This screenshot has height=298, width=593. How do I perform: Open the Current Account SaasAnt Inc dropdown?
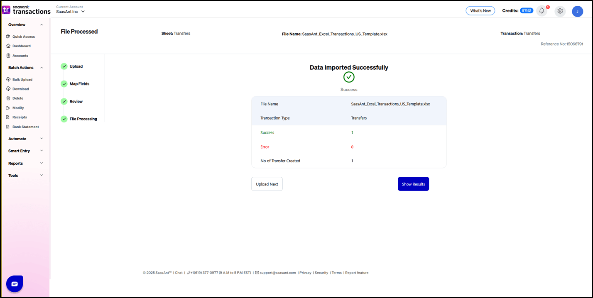tap(71, 12)
